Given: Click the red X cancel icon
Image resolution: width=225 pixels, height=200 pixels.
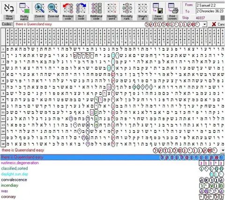Looking at the screenshot, I should point(214,24).
